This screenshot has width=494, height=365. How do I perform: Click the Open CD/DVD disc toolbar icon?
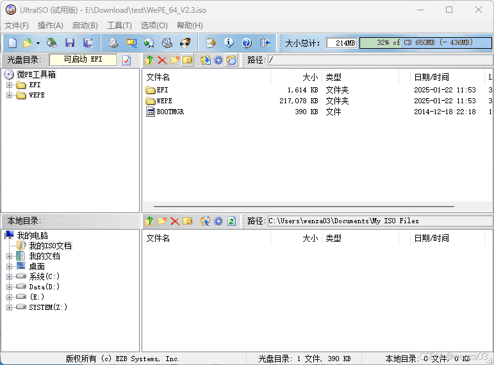[x=51, y=43]
